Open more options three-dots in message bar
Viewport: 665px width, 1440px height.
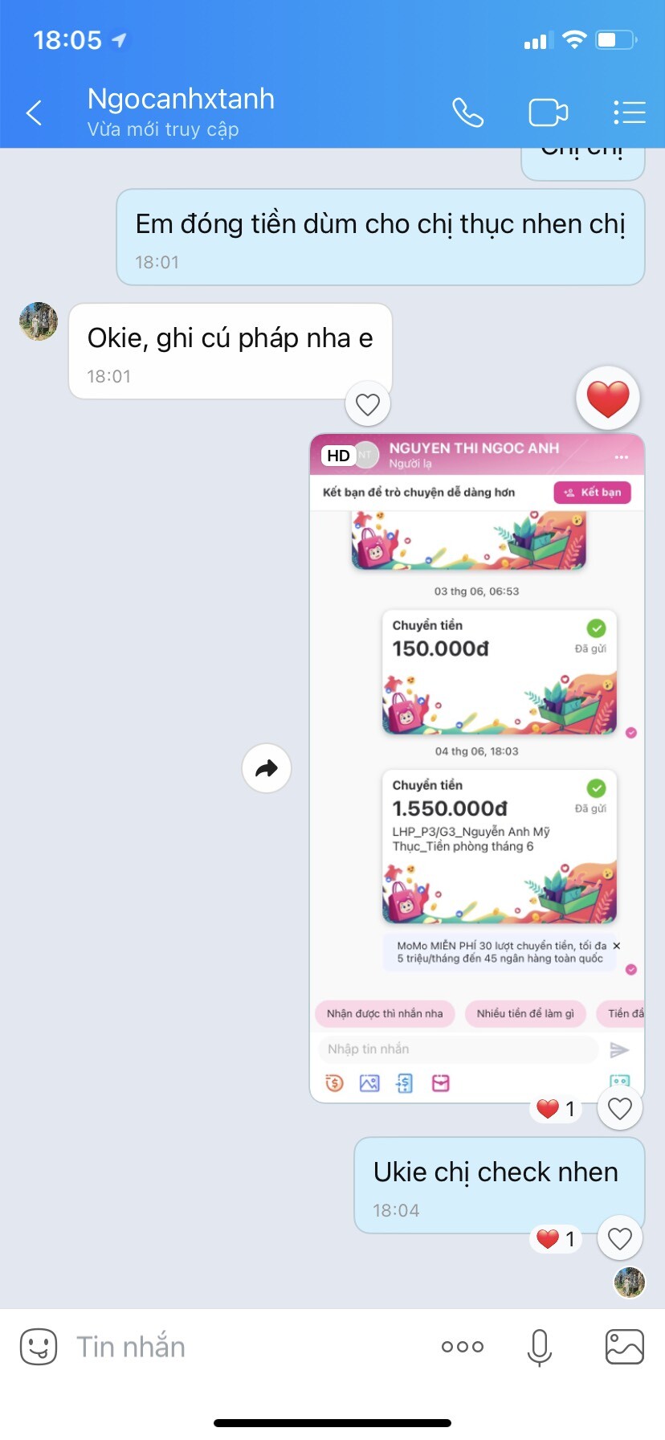coord(463,1347)
